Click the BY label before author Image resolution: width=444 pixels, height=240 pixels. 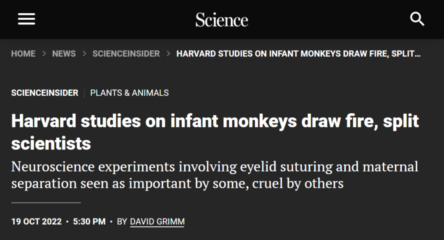click(x=122, y=221)
